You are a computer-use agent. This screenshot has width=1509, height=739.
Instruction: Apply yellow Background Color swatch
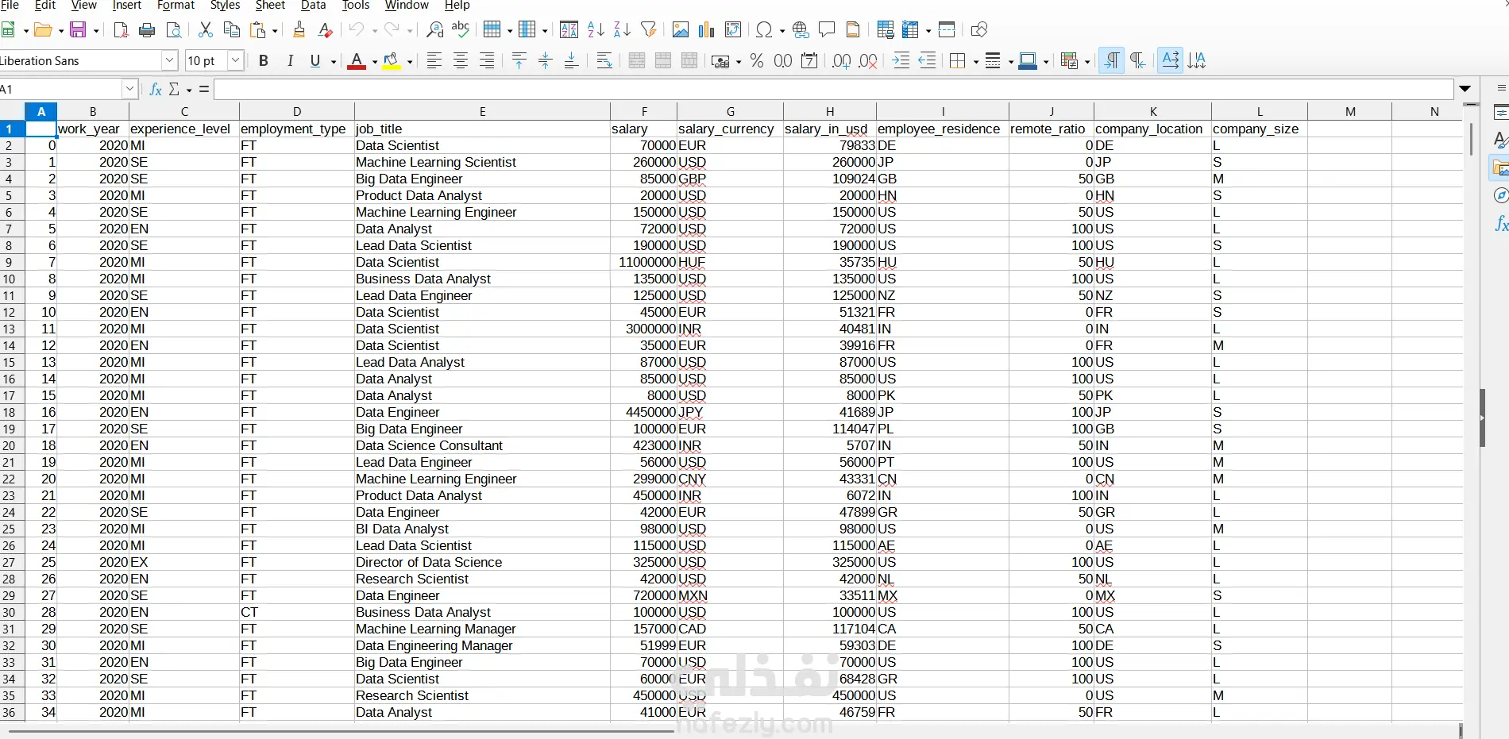click(392, 61)
